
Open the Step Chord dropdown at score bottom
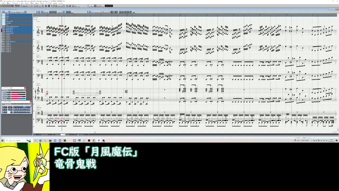click(x=47, y=134)
